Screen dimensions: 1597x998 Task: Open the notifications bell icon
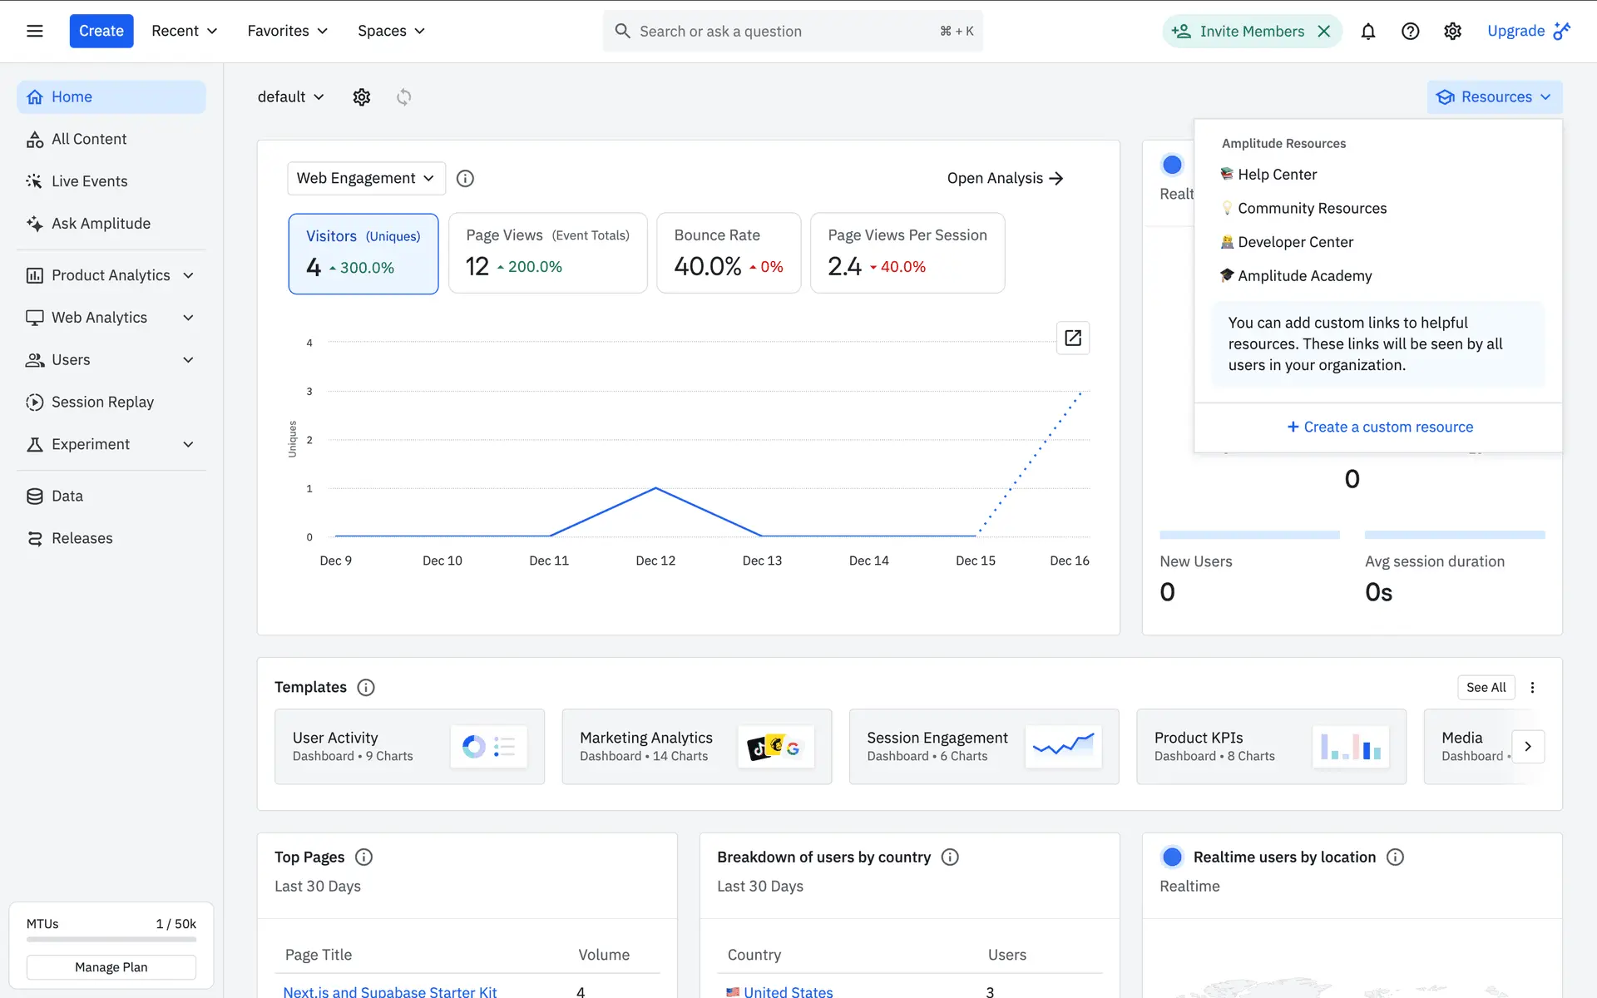tap(1367, 32)
